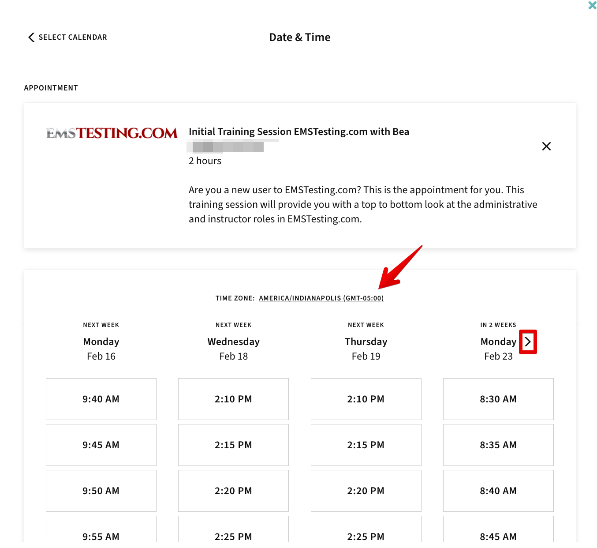Change the America/Indianapolis time zone
Viewport: 597px width, 548px height.
coord(321,298)
